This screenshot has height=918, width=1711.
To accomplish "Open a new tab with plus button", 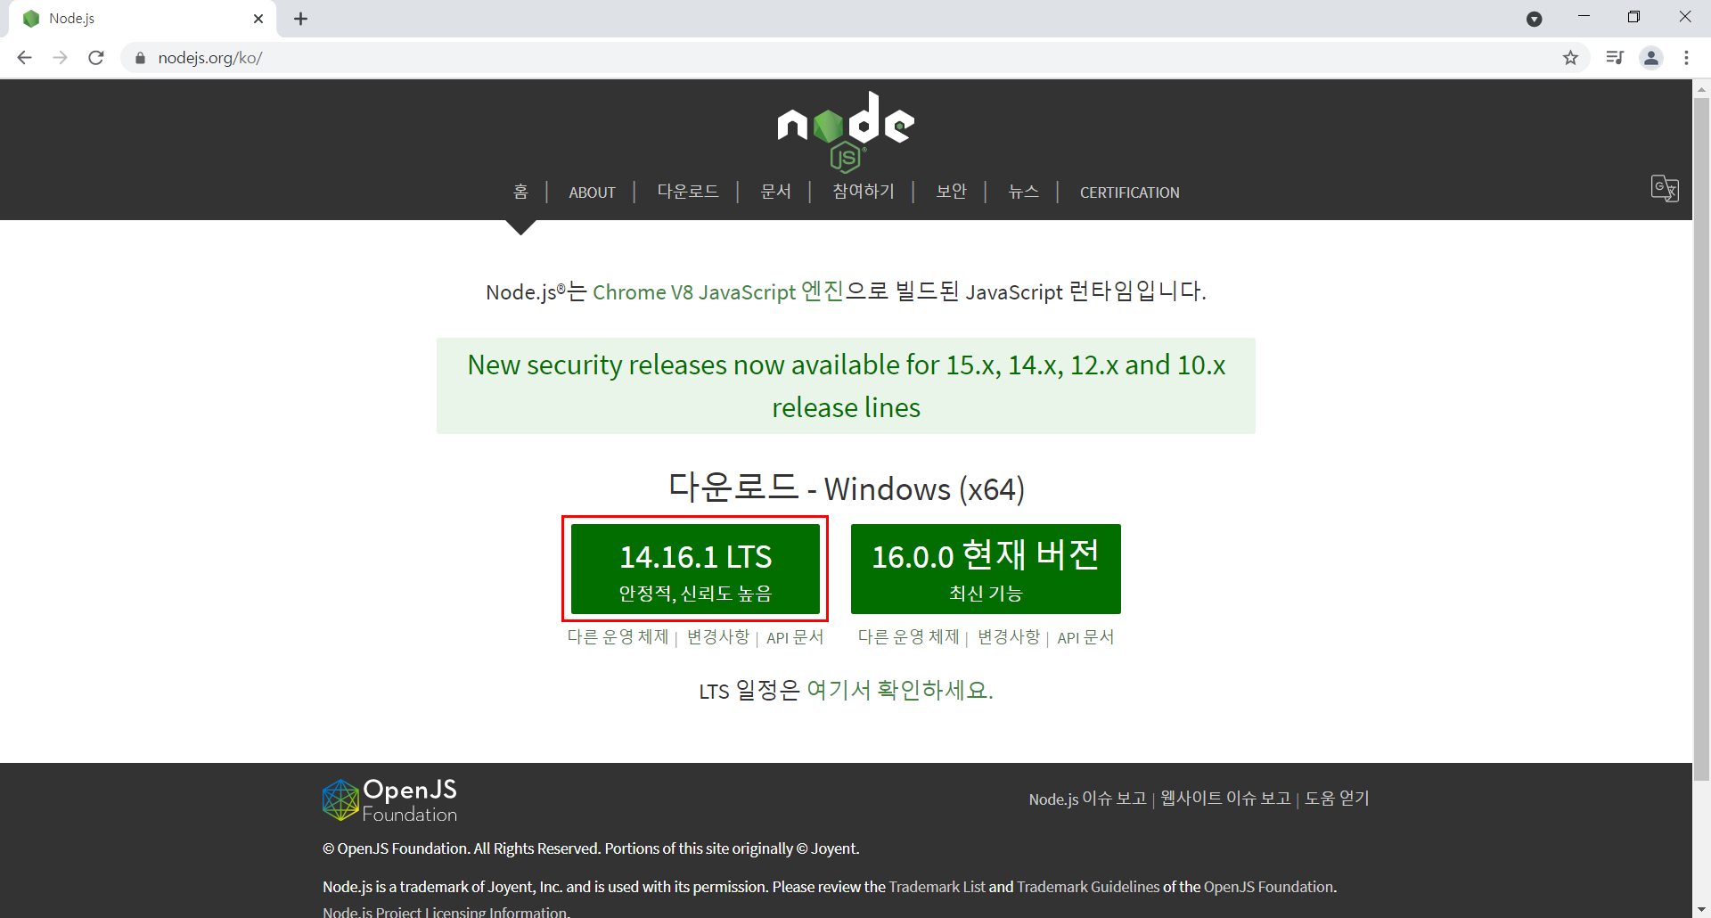I will (301, 19).
